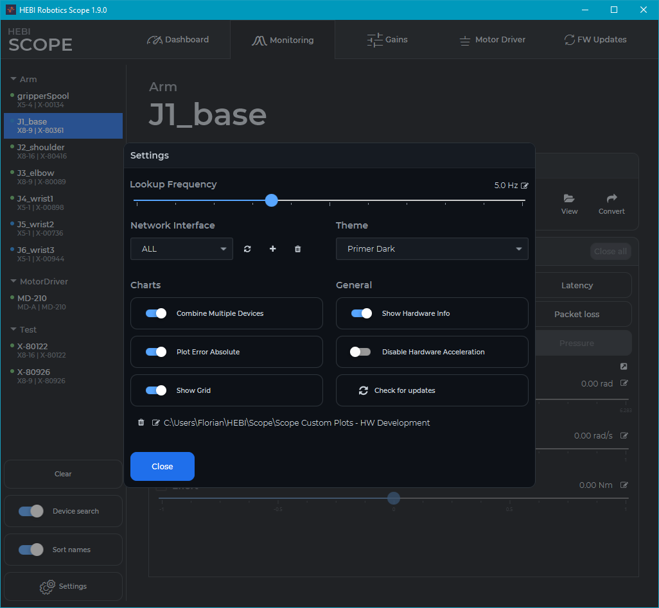Click the Convert arrow icon
659x608 pixels.
point(611,199)
